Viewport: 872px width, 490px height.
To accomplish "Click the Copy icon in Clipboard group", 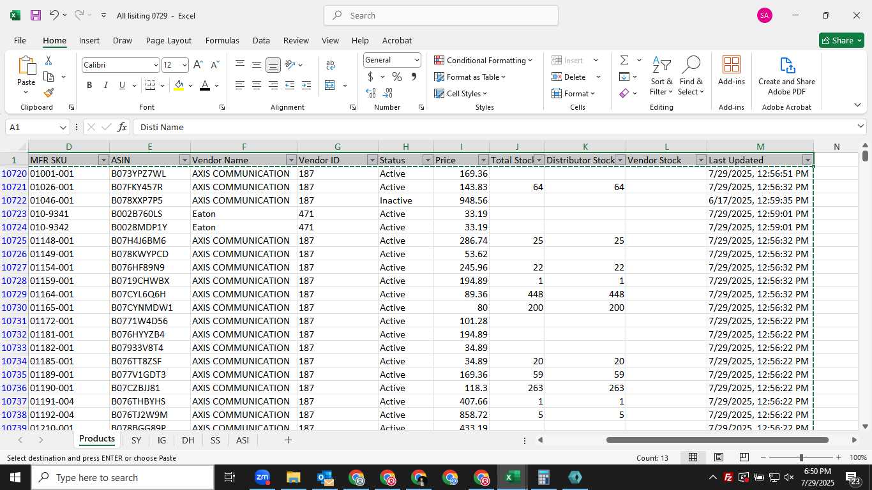I will coord(49,77).
